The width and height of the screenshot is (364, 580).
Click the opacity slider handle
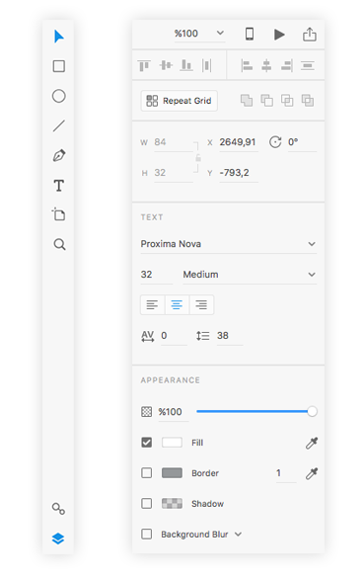coord(313,411)
